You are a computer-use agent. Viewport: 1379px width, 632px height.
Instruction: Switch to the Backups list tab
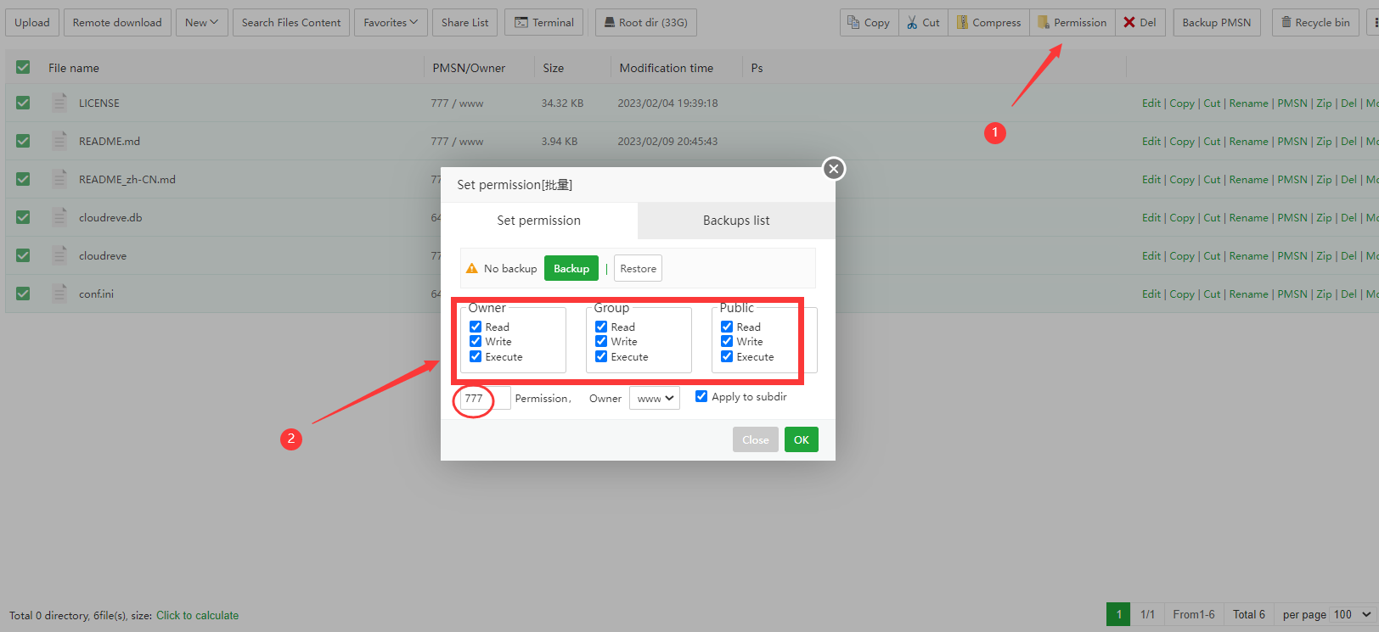(x=736, y=221)
